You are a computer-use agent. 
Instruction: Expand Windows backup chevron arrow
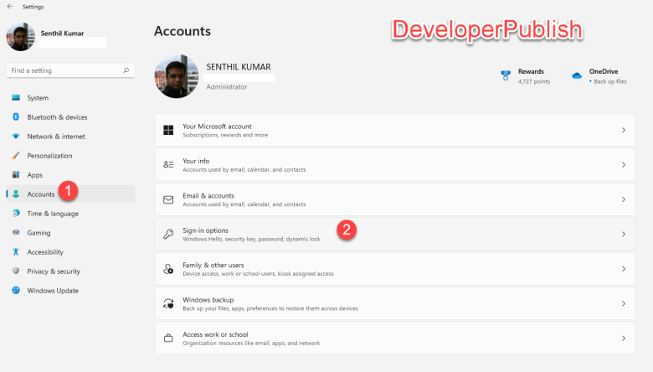[x=624, y=303]
